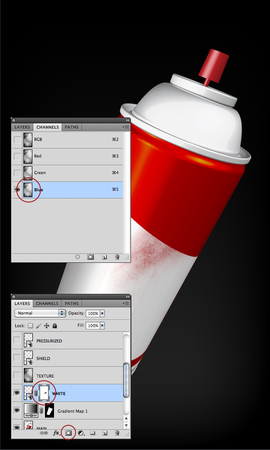
Task: Switch to Paths tab in Channels panel
Action: pyautogui.click(x=72, y=127)
